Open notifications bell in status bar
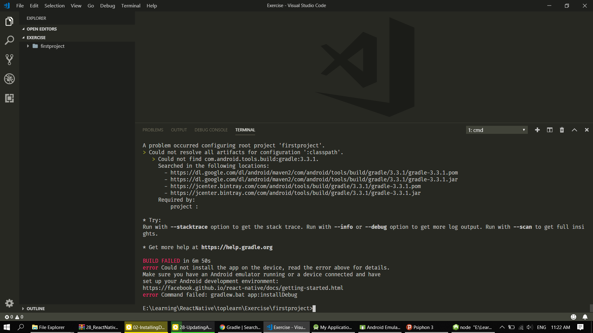Image resolution: width=593 pixels, height=333 pixels. click(585, 317)
